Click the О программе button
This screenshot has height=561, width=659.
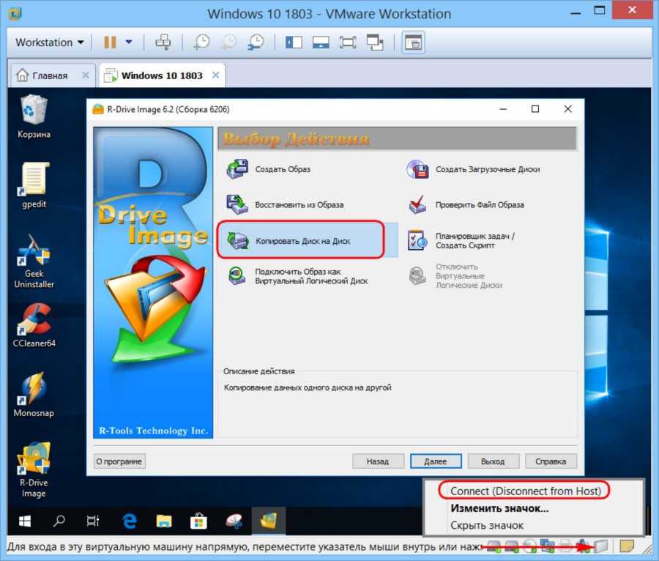tap(119, 461)
